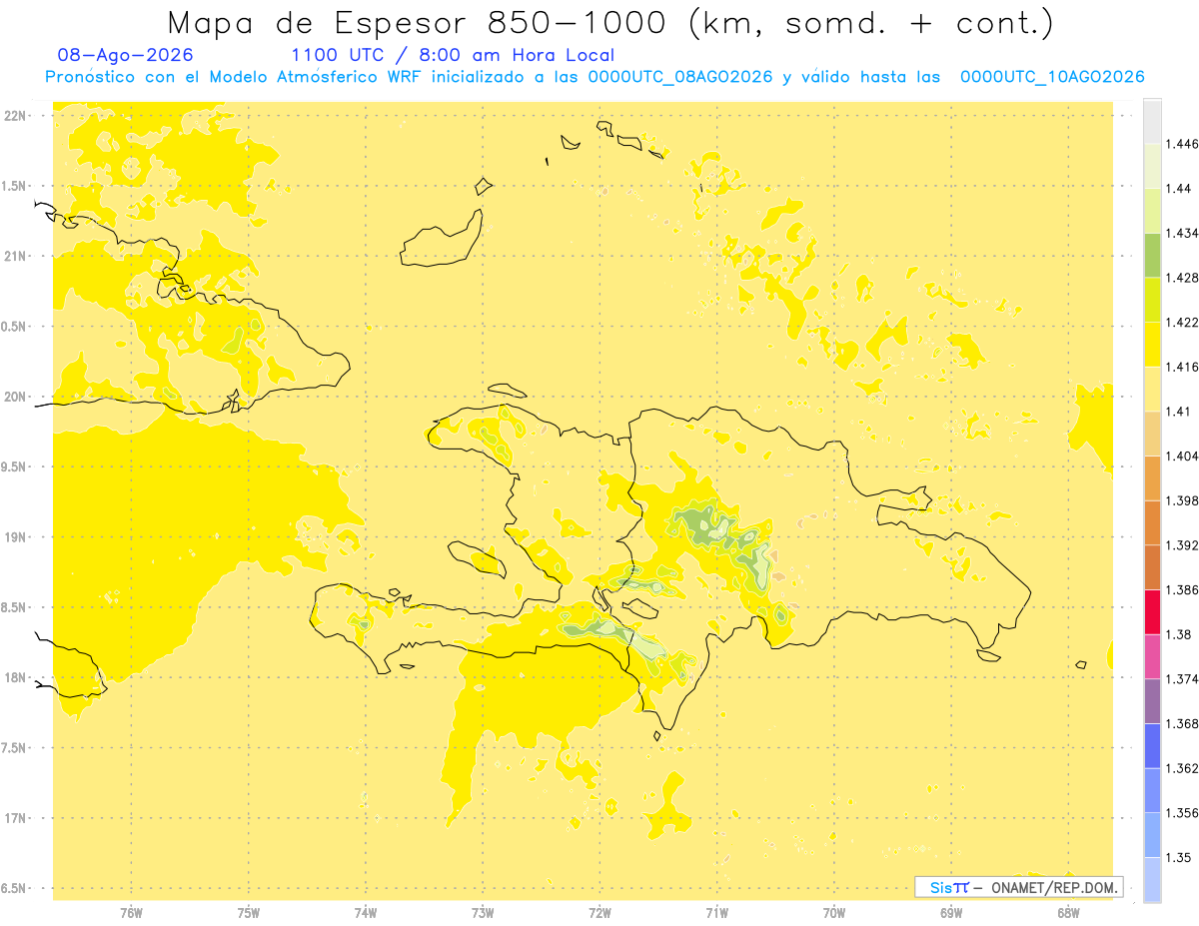Click the valid-until time '0000UTC_10AGO2026'
This screenshot has height=926, width=1199.
(x=1052, y=77)
